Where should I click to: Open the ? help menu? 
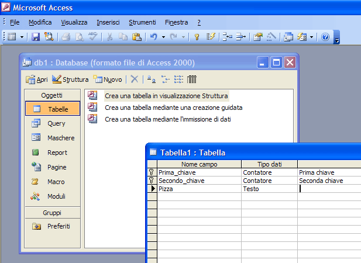pos(199,22)
